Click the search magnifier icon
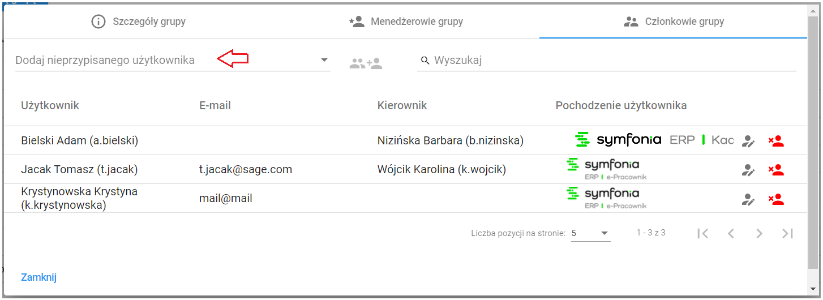Image resolution: width=823 pixels, height=300 pixels. [x=425, y=61]
